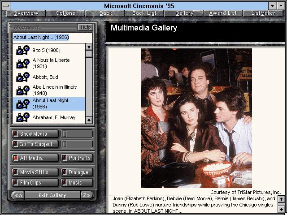The image size is (287, 215).
Task: Click the Back menu item
Action: click(106, 13)
